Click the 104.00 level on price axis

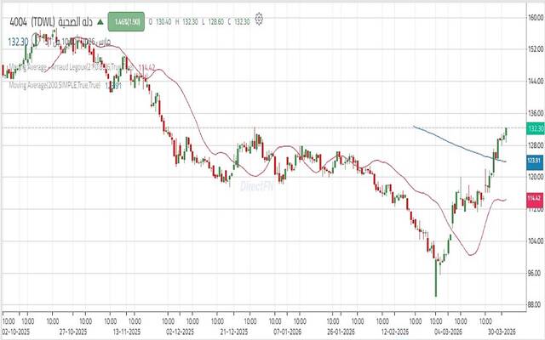coord(535,240)
